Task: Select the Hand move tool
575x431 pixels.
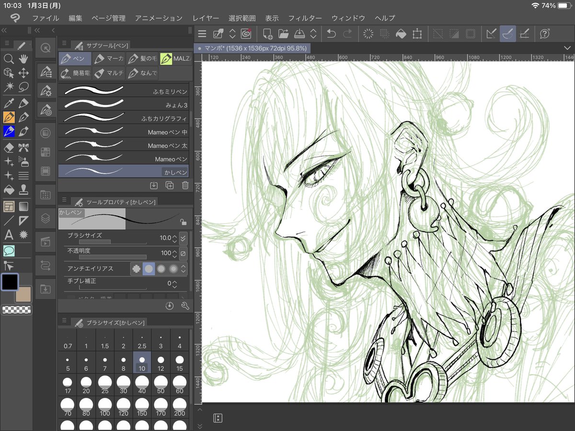Action: click(23, 59)
